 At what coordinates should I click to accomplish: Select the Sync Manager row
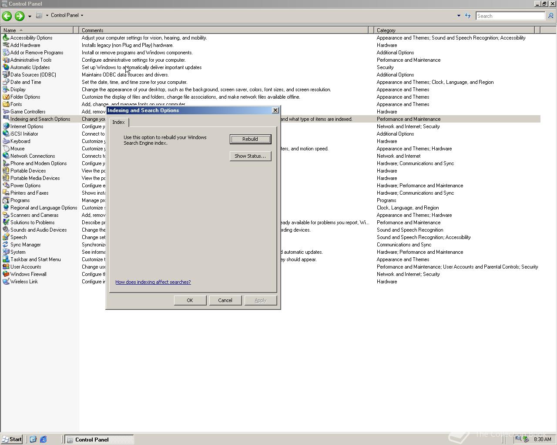271,245
